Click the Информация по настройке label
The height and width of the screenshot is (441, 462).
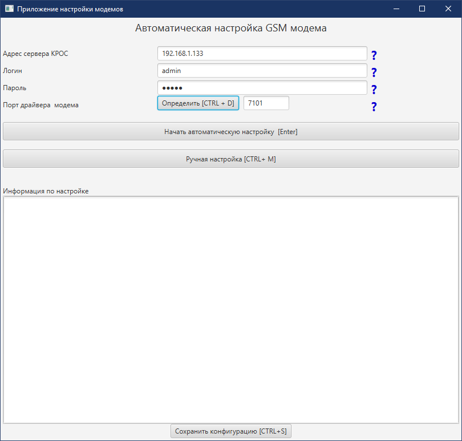tap(46, 191)
